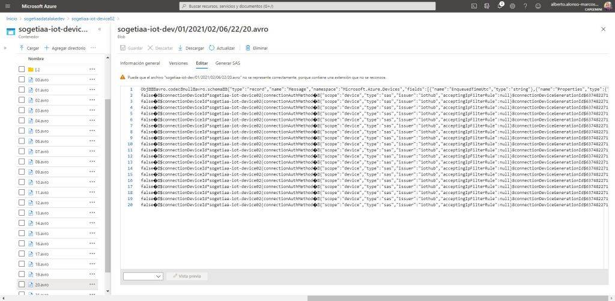Open the Azure portal hamburger menu

8,5
